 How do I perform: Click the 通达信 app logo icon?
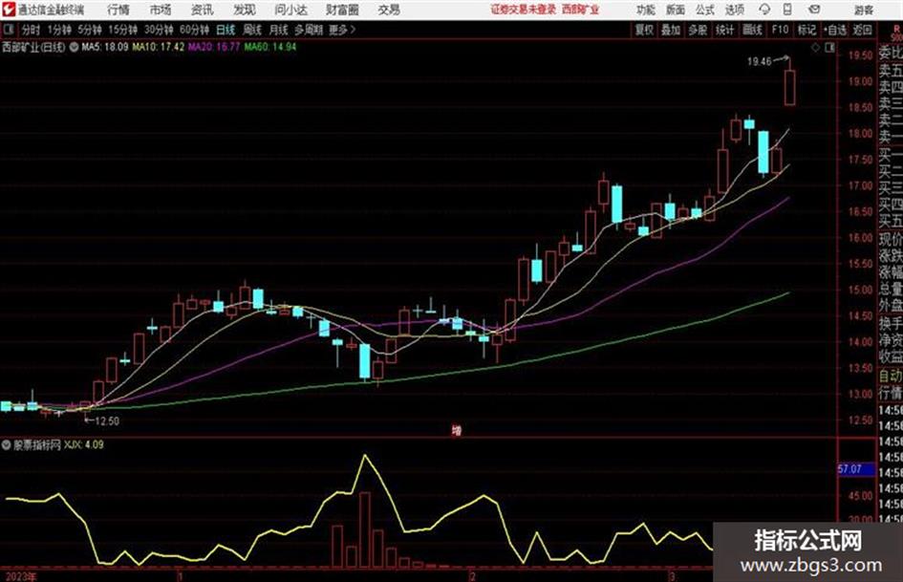coord(9,10)
